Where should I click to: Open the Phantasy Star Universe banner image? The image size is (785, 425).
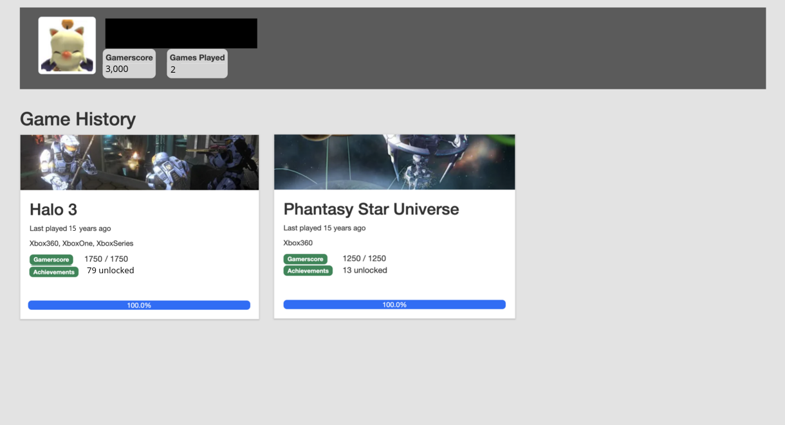(394, 162)
